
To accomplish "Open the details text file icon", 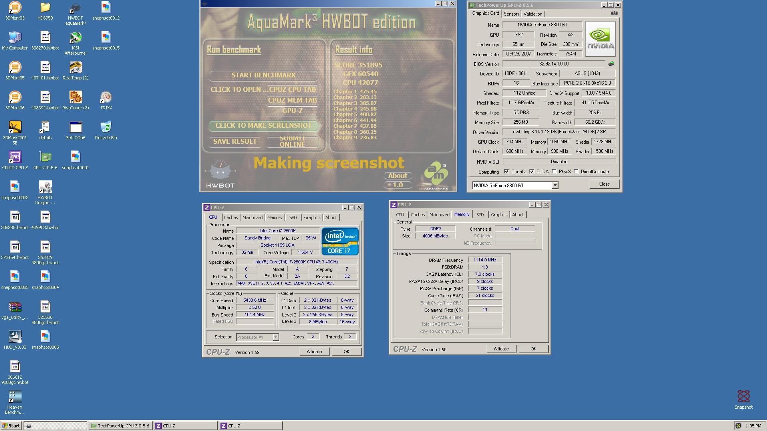I will (45, 130).
